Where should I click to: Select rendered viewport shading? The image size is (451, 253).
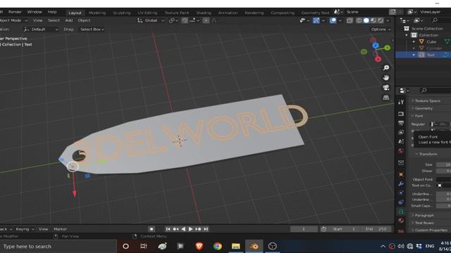[x=381, y=20]
